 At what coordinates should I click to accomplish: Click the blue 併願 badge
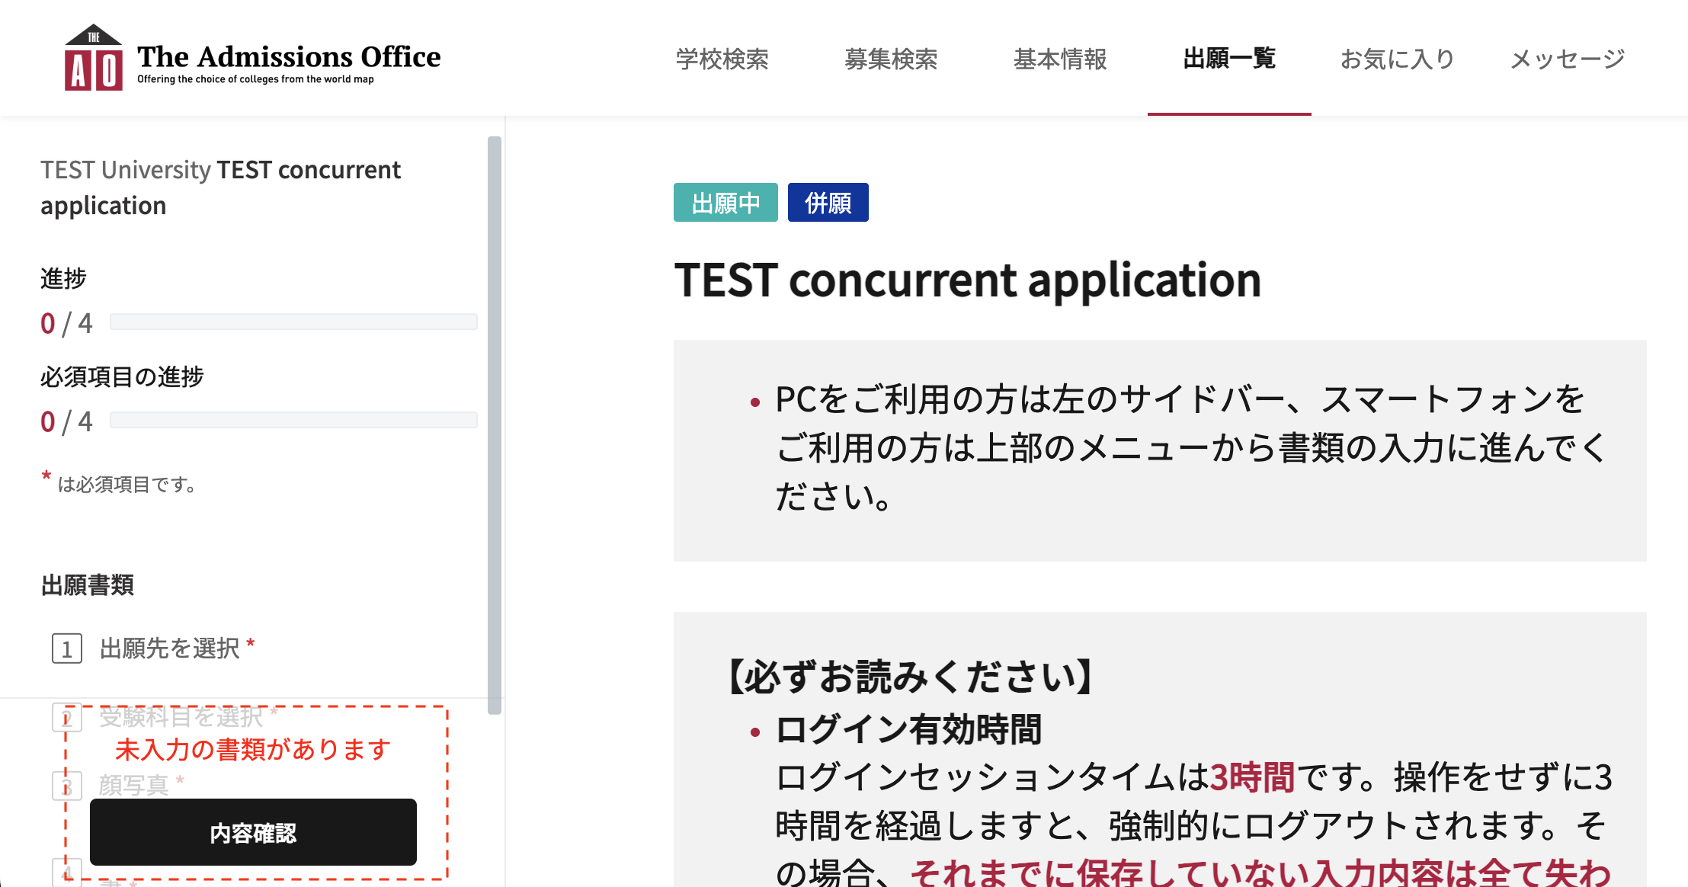828,203
